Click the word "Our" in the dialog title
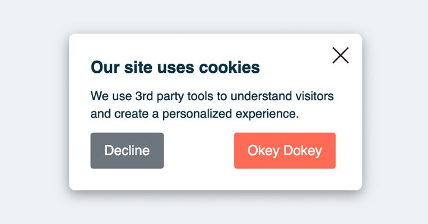Screen dimensions: 428x224 click(x=103, y=68)
